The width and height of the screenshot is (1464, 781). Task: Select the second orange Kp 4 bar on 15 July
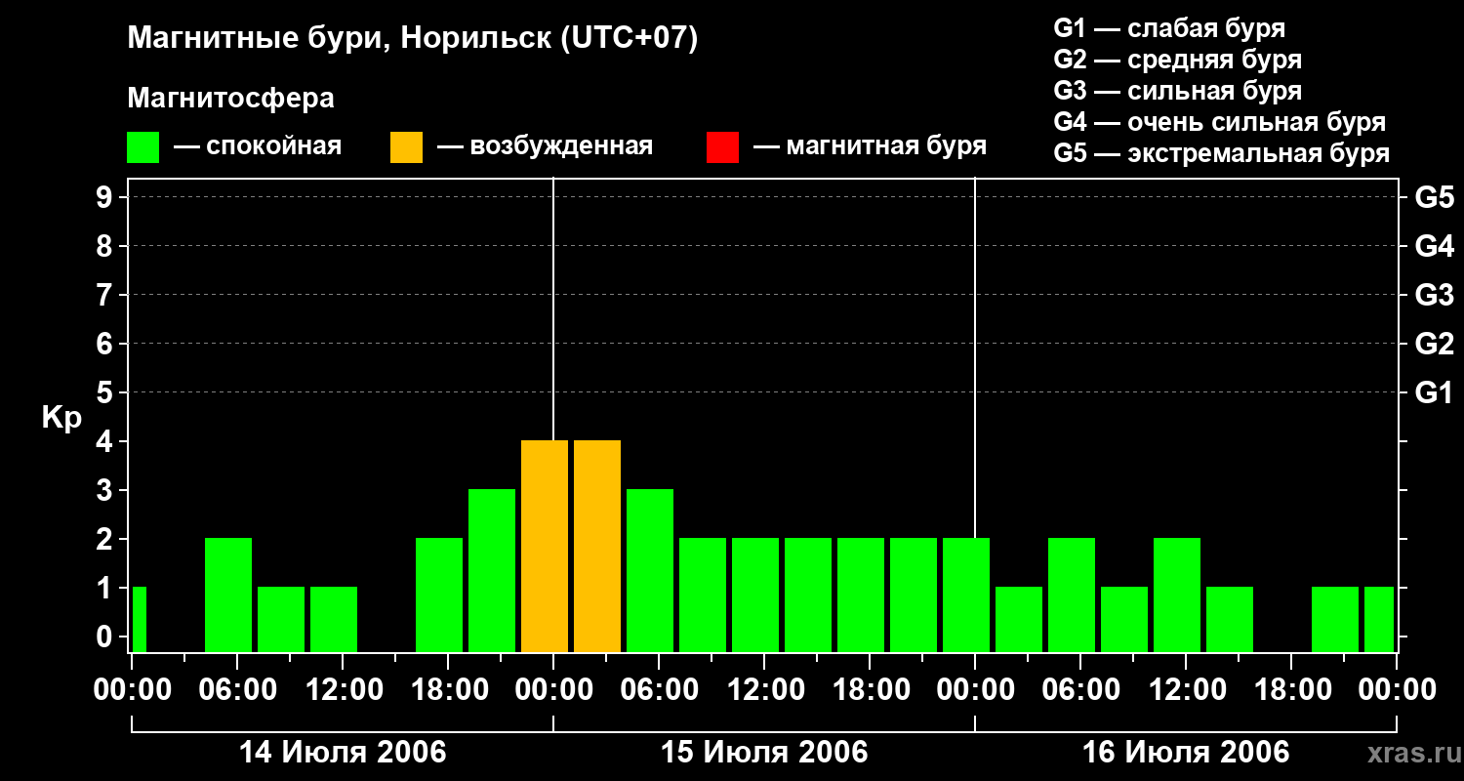tap(597, 547)
